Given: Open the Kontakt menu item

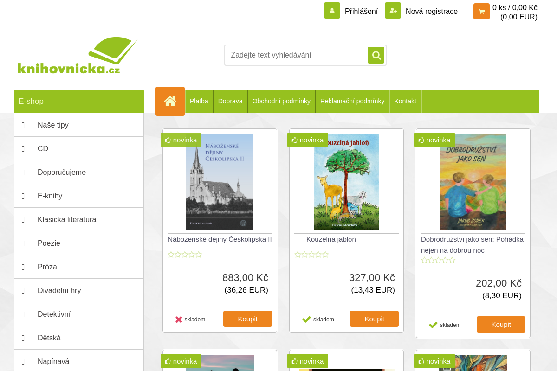Looking at the screenshot, I should point(405,101).
